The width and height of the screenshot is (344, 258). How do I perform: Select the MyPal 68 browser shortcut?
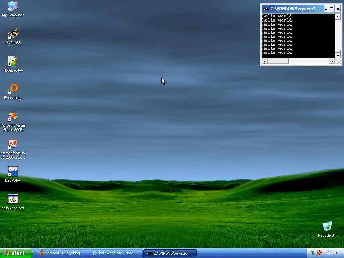[x=13, y=37]
